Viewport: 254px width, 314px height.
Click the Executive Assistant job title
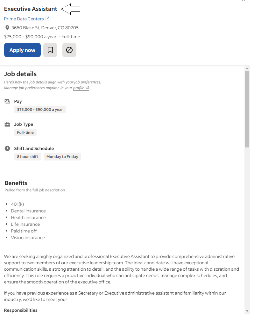(31, 9)
